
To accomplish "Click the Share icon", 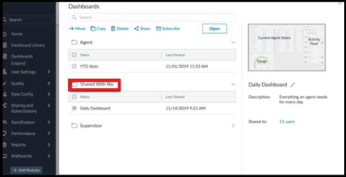I will pyautogui.click(x=136, y=28).
